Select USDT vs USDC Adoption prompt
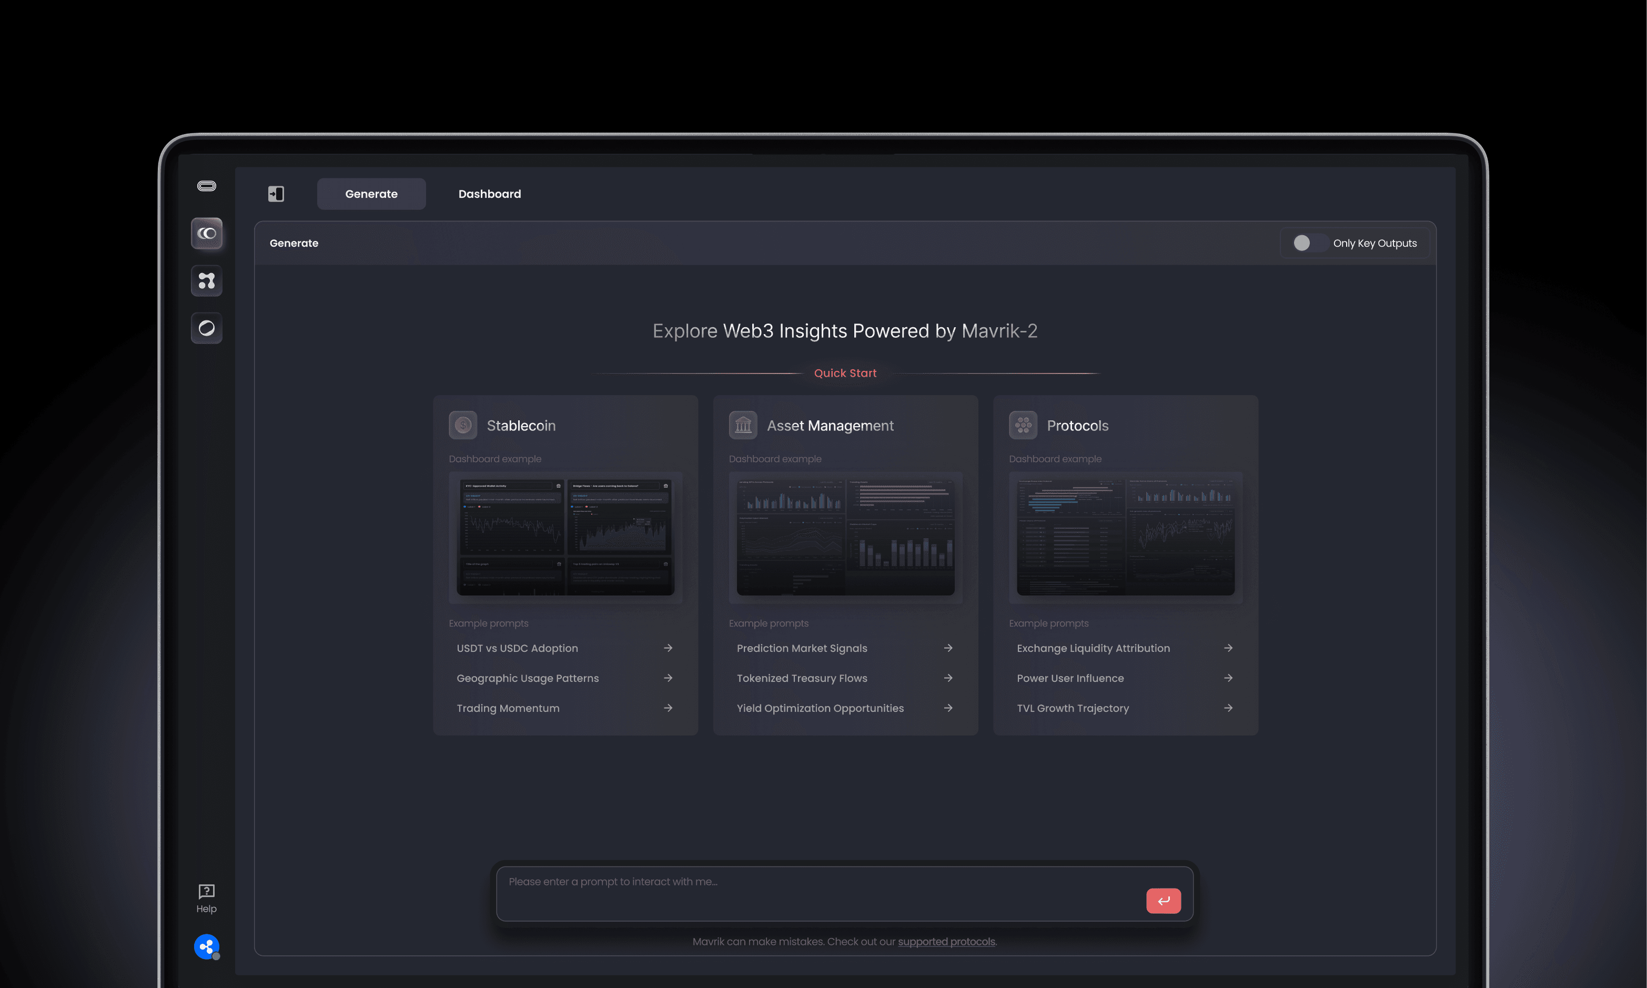Viewport: 1647px width, 988px height. [517, 648]
